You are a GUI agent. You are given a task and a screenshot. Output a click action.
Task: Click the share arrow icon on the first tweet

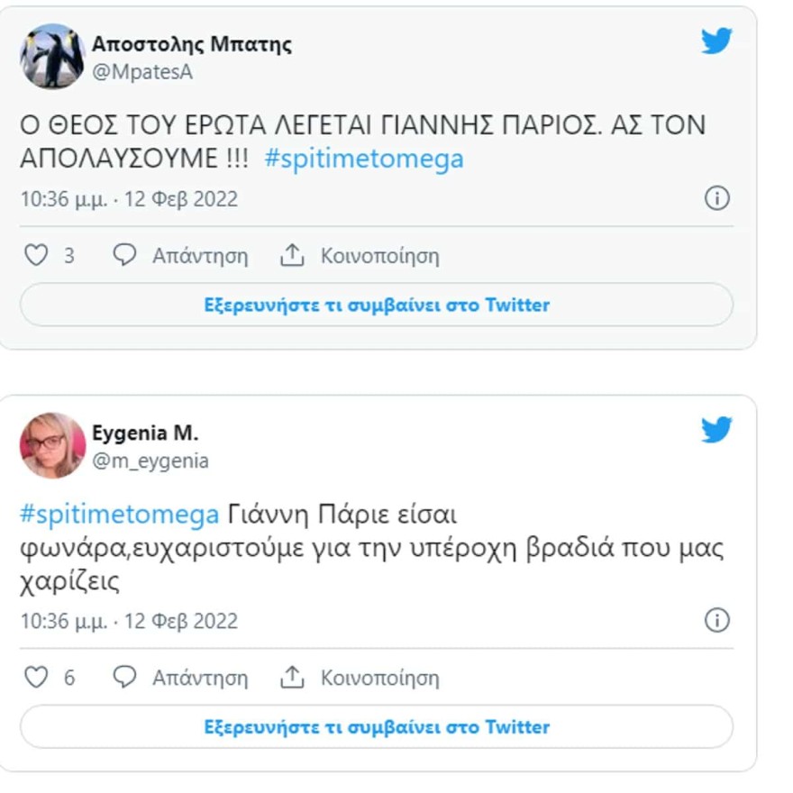[291, 254]
